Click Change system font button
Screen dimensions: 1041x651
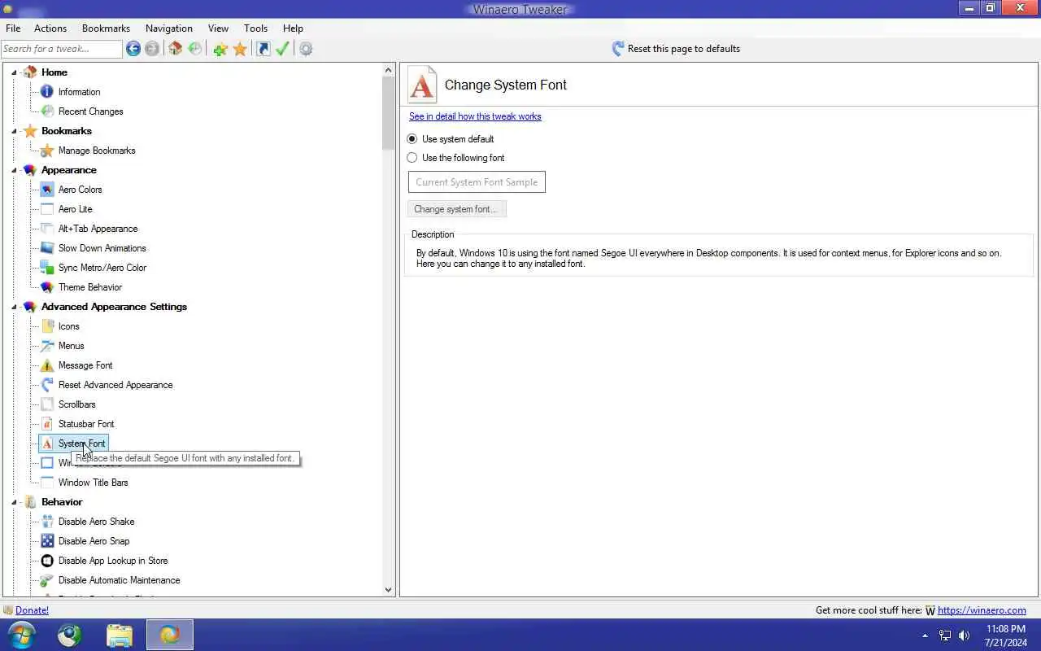(x=456, y=209)
